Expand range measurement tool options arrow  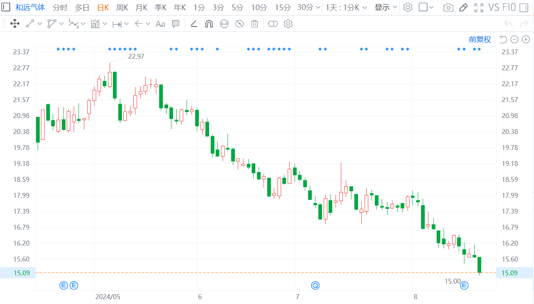click(126, 24)
